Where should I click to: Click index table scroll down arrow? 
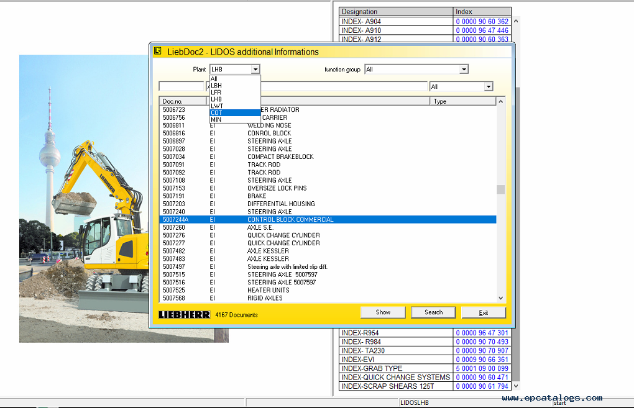coord(516,386)
